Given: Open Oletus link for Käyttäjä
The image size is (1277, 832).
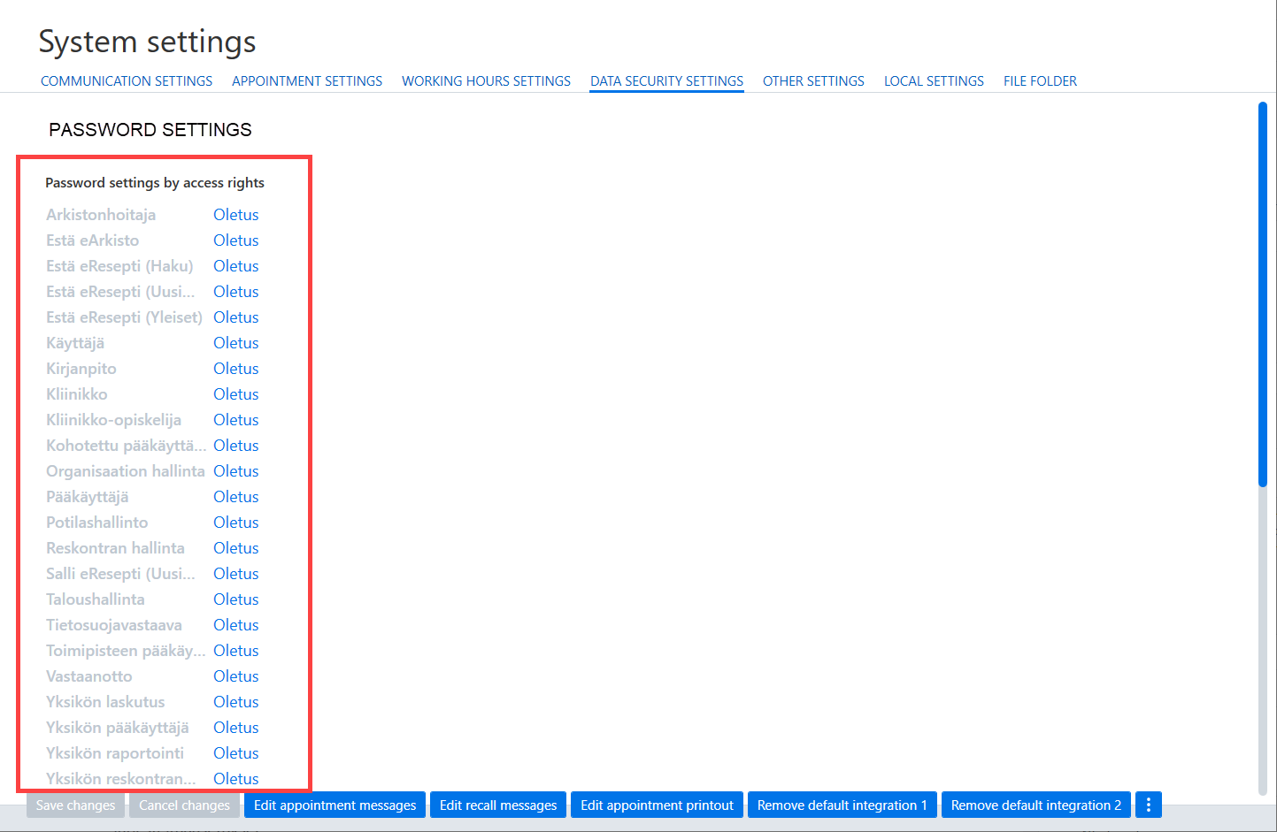Looking at the screenshot, I should tap(235, 343).
